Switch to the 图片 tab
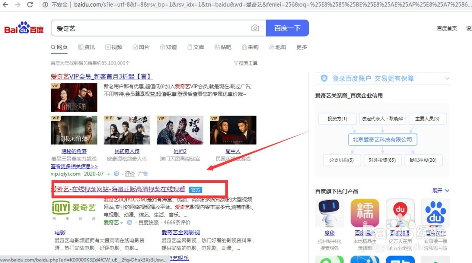472x263 pixels. click(141, 47)
